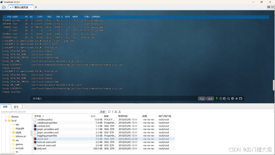Viewport: 275px width, 155px height.
Task: Select file context.xml
Action: [43, 126]
